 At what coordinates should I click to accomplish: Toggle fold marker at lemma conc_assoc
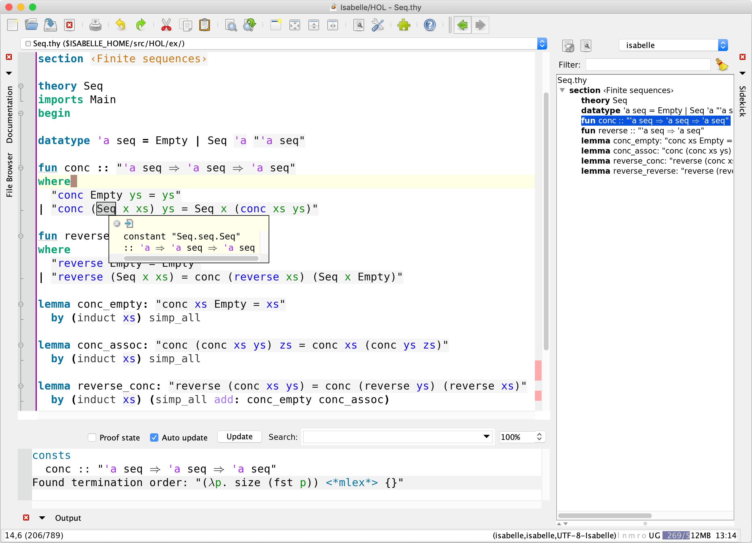click(x=21, y=345)
